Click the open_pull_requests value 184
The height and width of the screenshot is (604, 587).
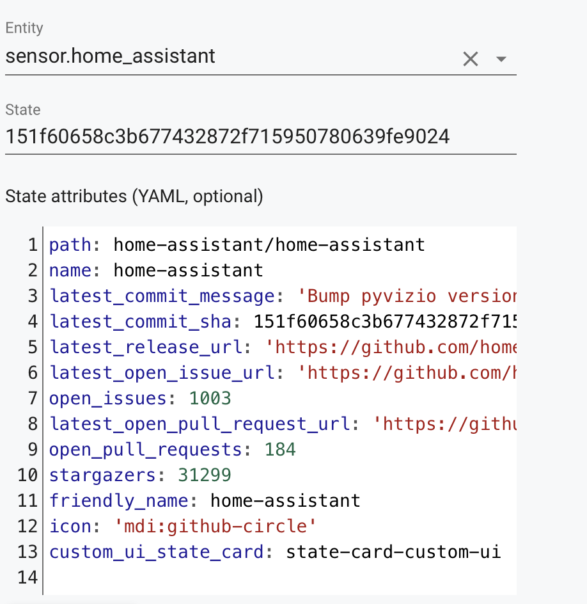point(281,449)
